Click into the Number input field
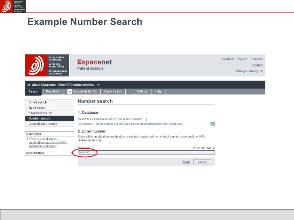The height and width of the screenshot is (220, 294). click(146, 153)
